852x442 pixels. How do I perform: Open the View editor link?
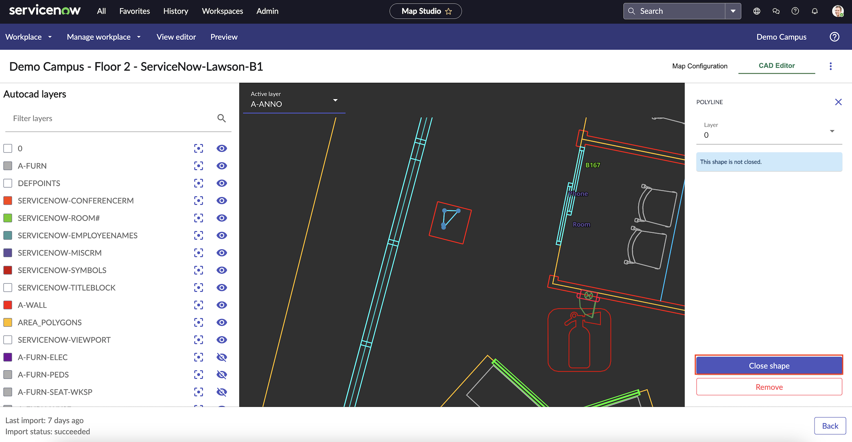[x=176, y=37]
